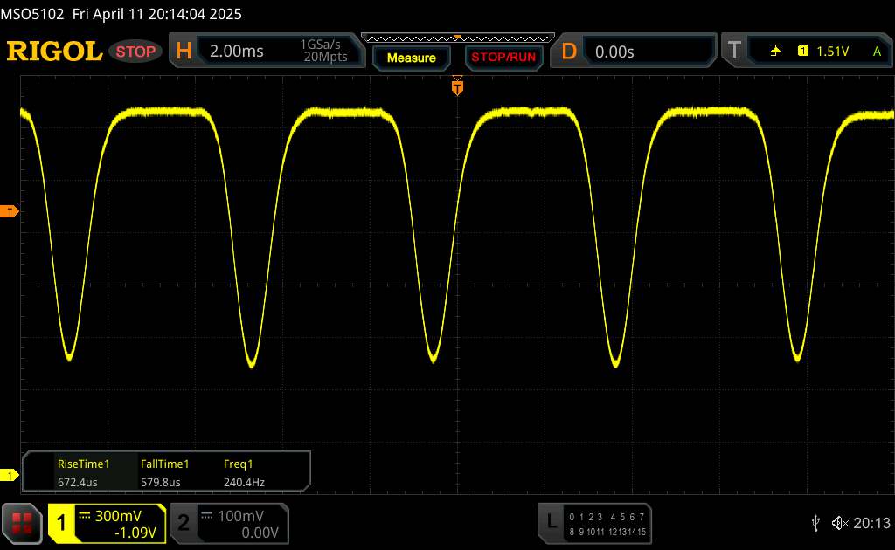Click the orange H horizontal icon
Image resolution: width=895 pixels, height=550 pixels.
pyautogui.click(x=184, y=51)
